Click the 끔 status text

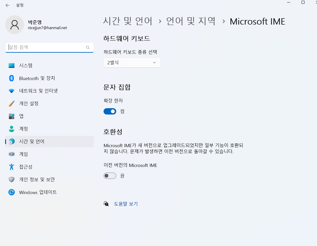(122, 176)
